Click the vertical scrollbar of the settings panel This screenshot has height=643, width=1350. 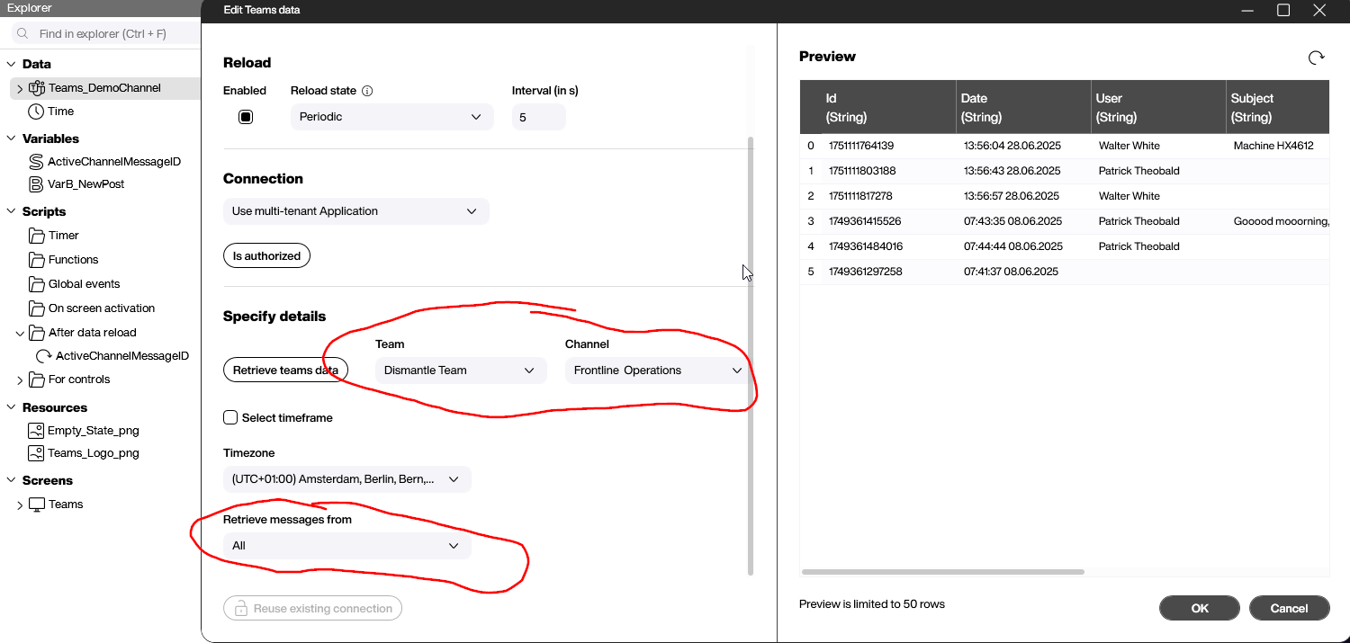[750, 355]
